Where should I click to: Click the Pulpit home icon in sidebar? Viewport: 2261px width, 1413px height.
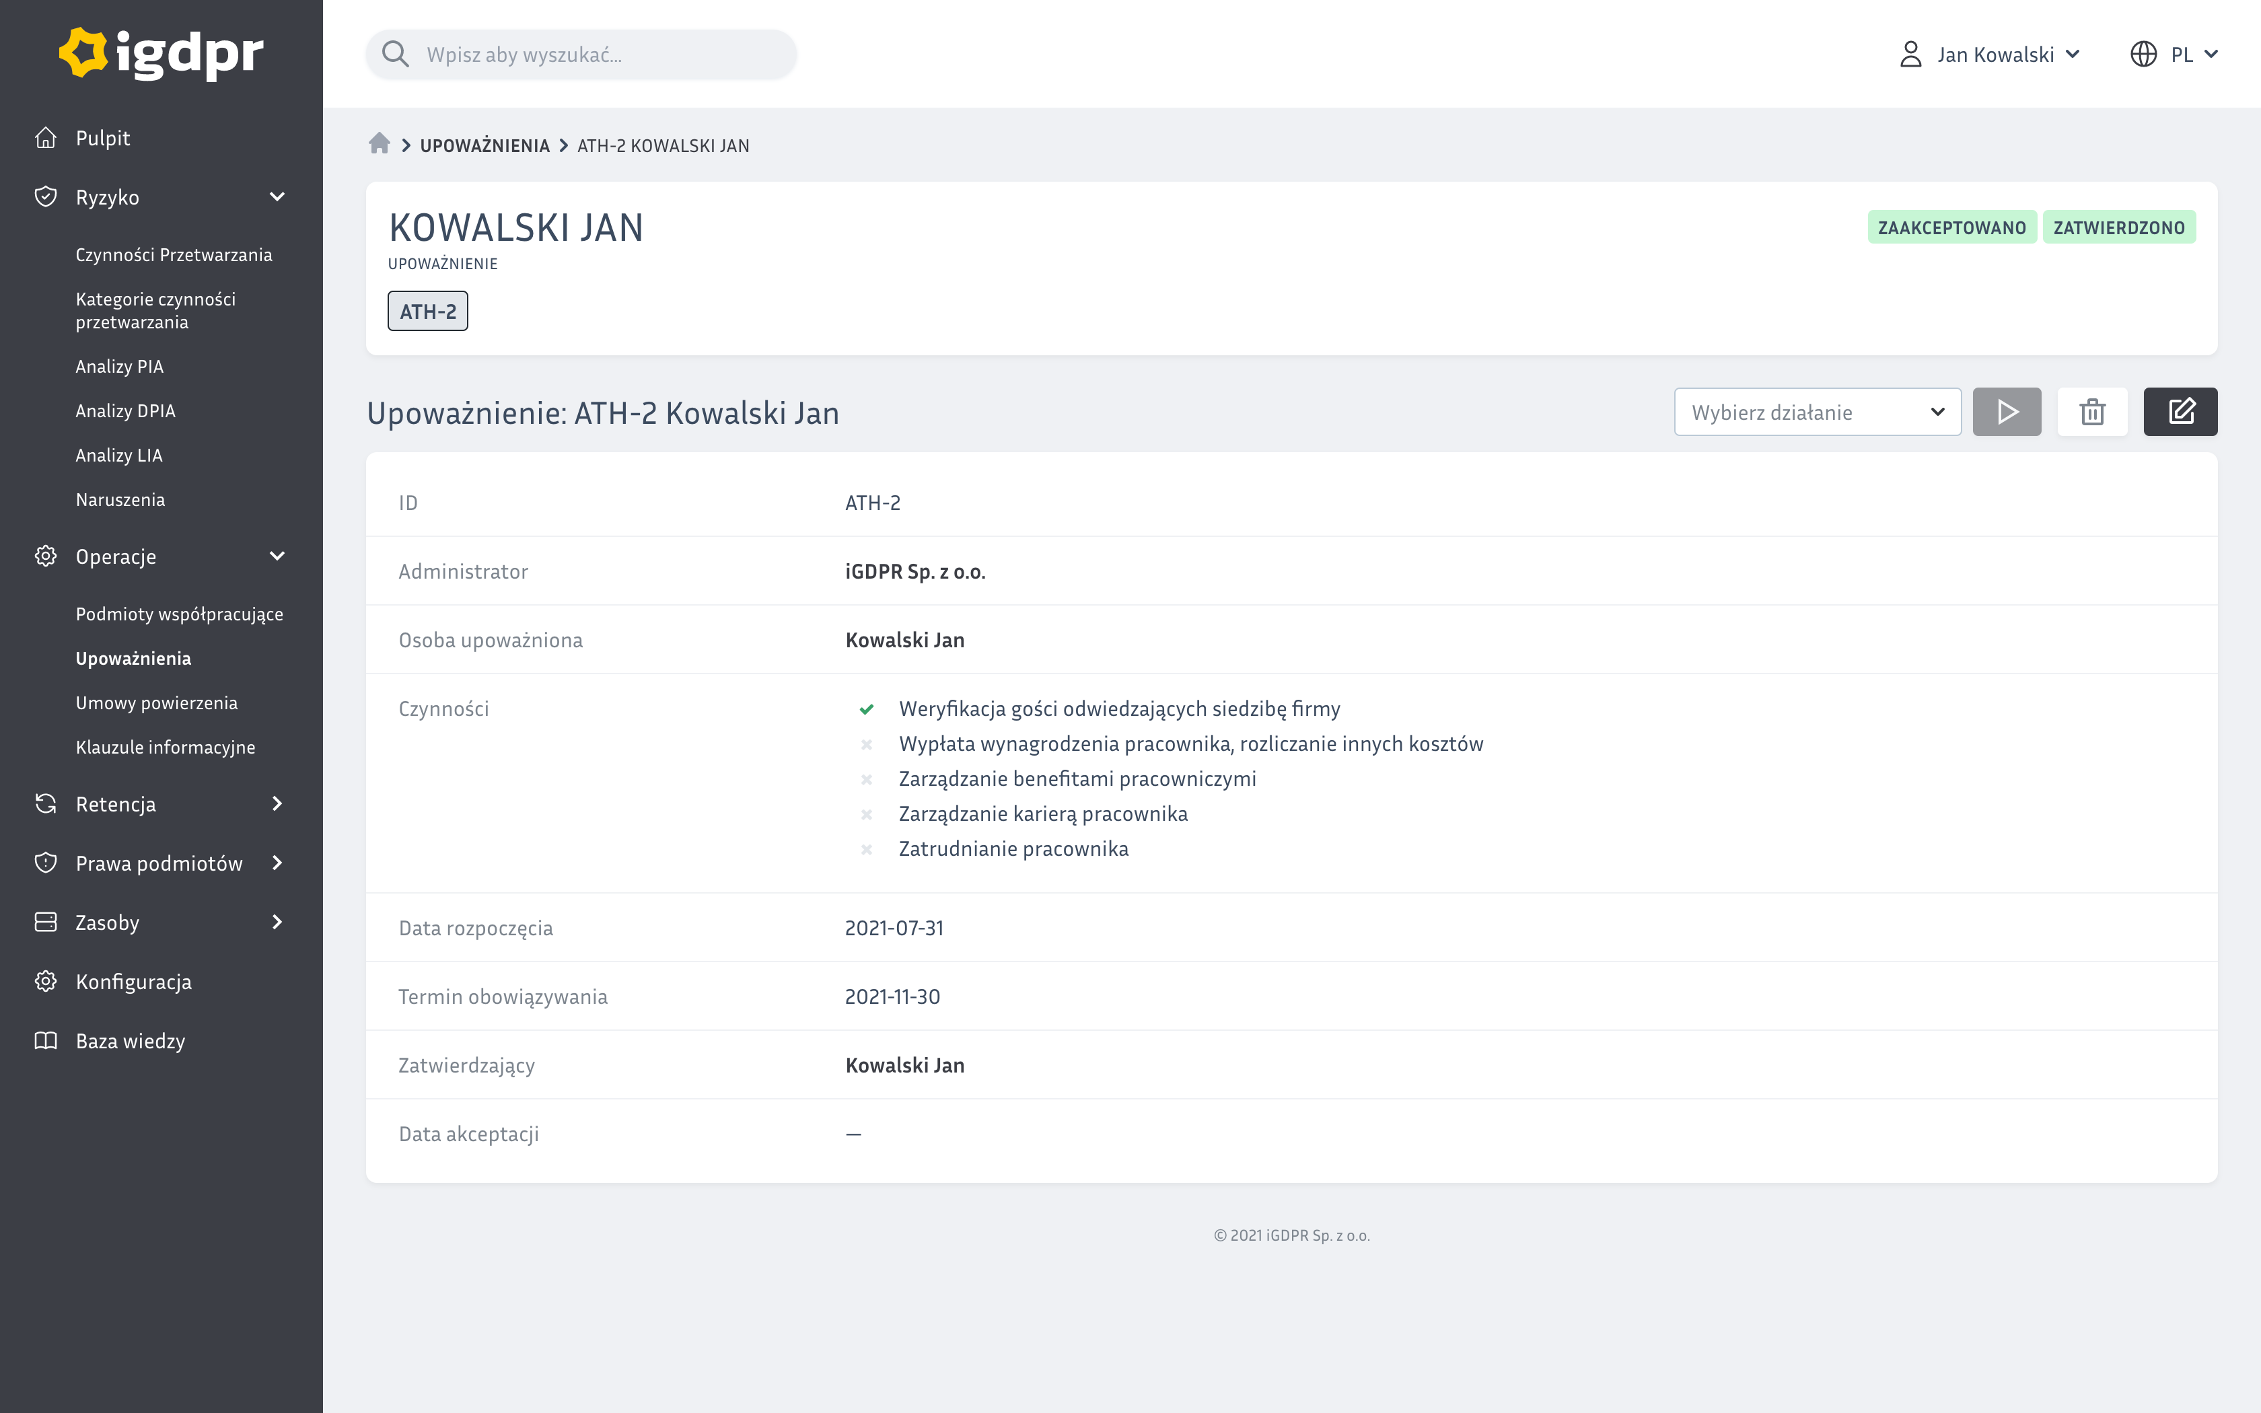46,137
